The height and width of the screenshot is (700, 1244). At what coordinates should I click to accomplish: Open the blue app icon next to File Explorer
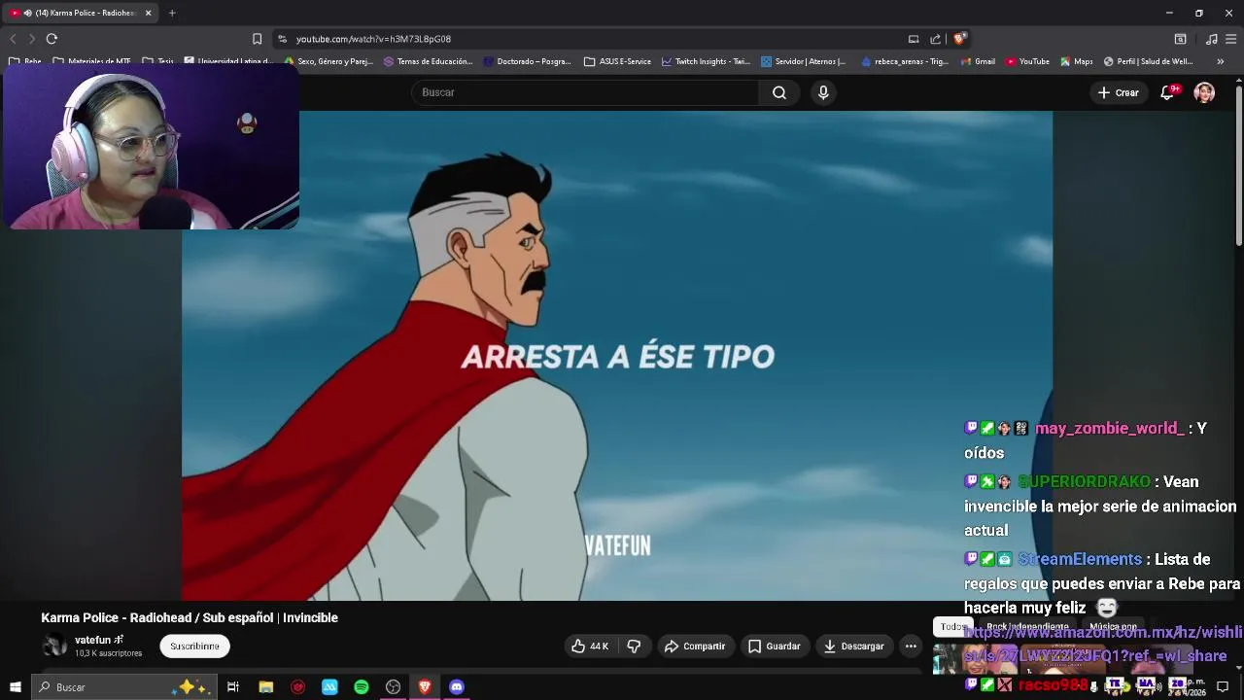tap(329, 687)
